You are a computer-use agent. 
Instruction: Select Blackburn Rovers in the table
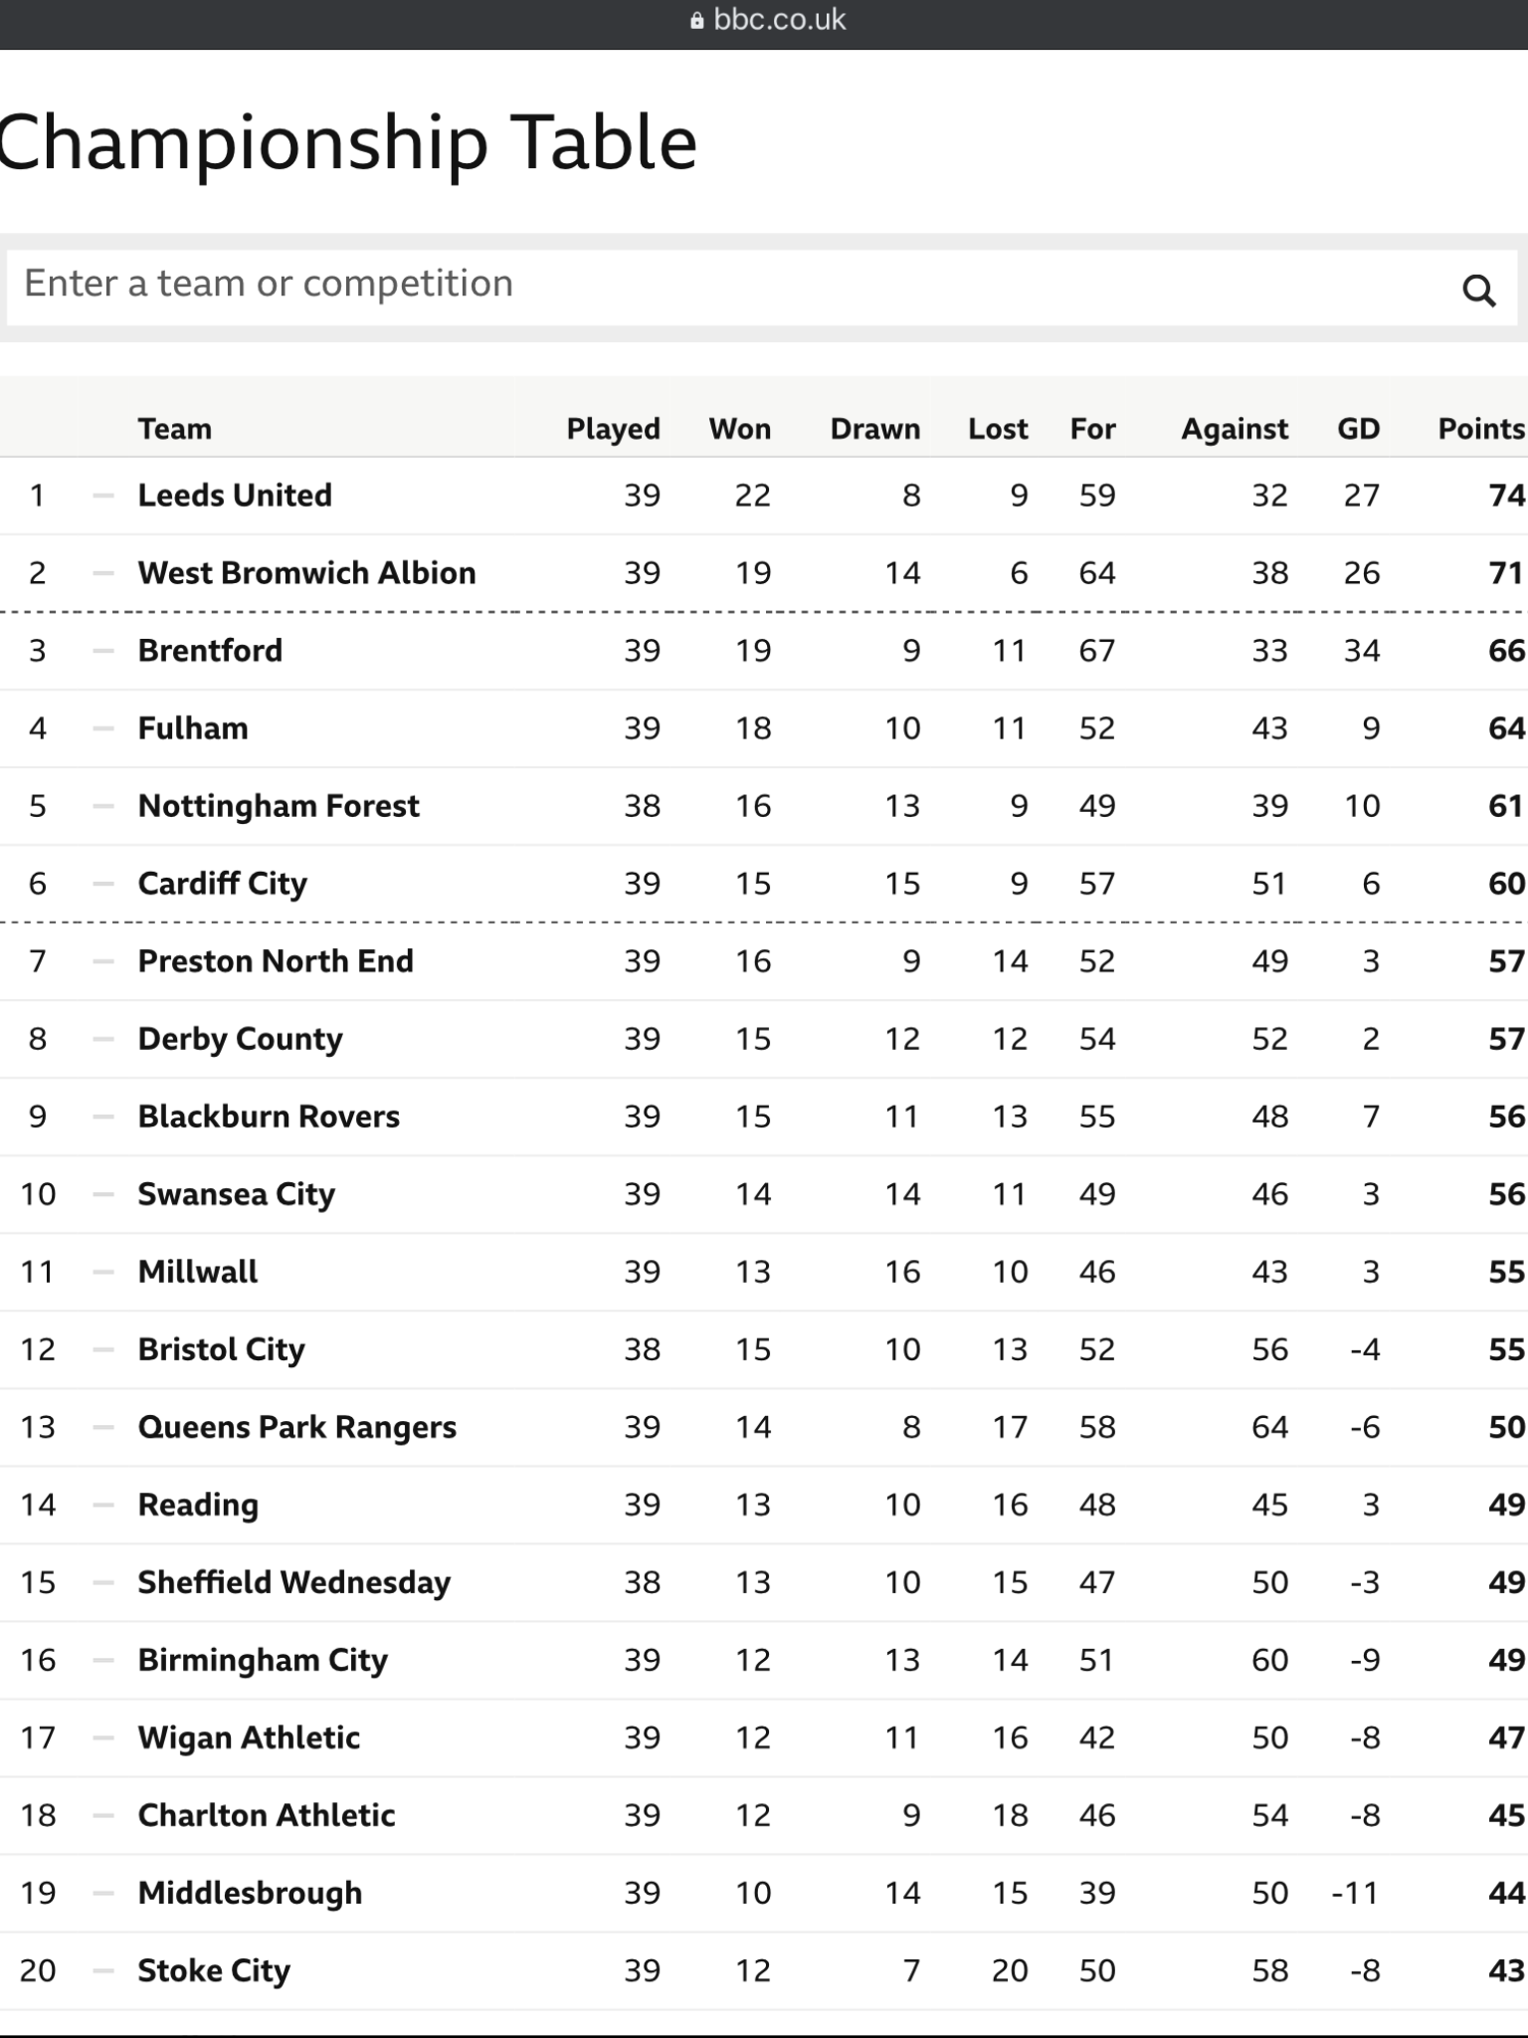click(x=269, y=1116)
